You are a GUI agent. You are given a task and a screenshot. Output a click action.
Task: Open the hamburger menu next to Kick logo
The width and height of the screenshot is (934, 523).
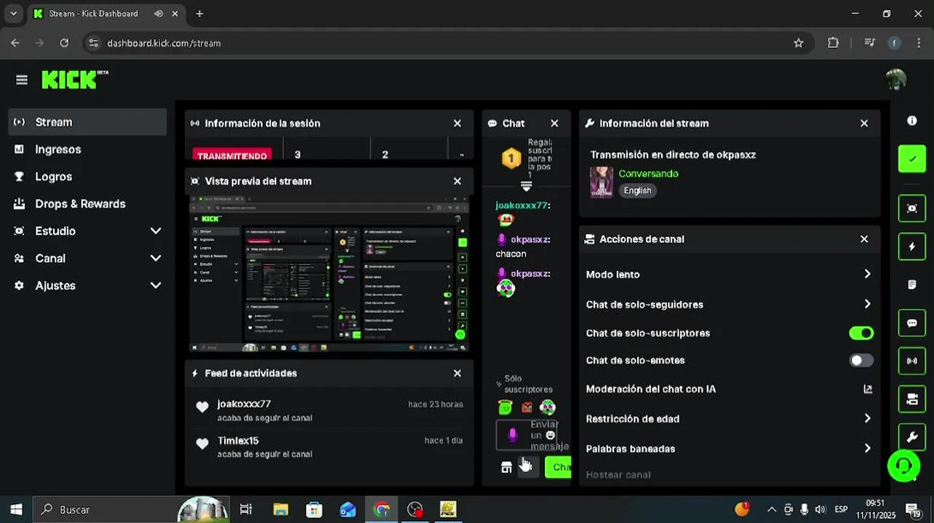(x=22, y=80)
